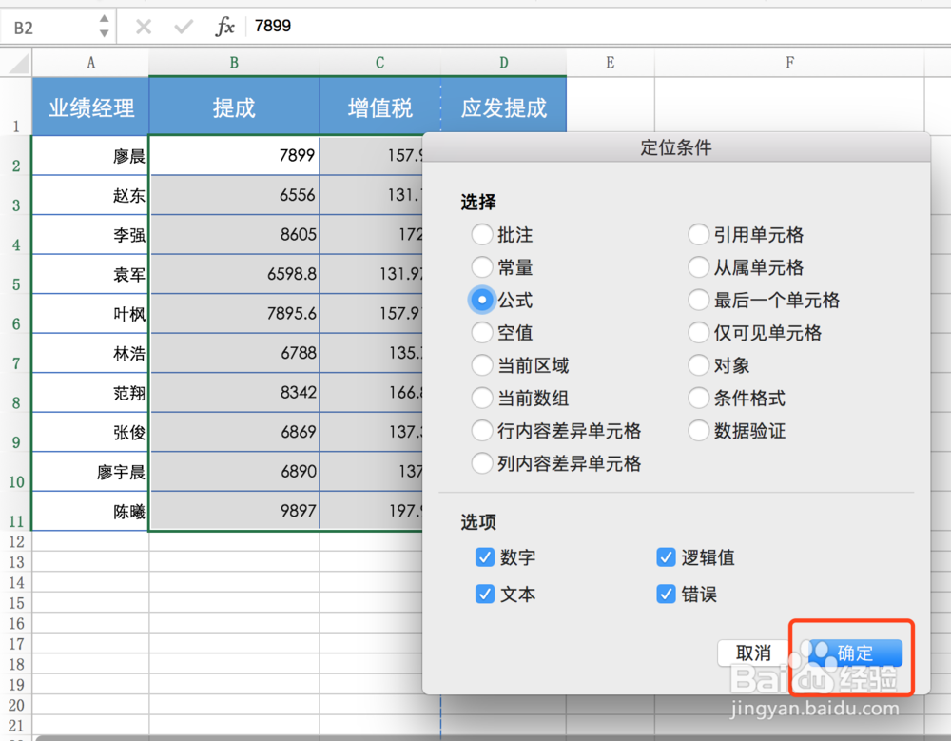Screen dimensions: 951x741
Task: Select 当前区域 in the dialog
Action: (483, 365)
